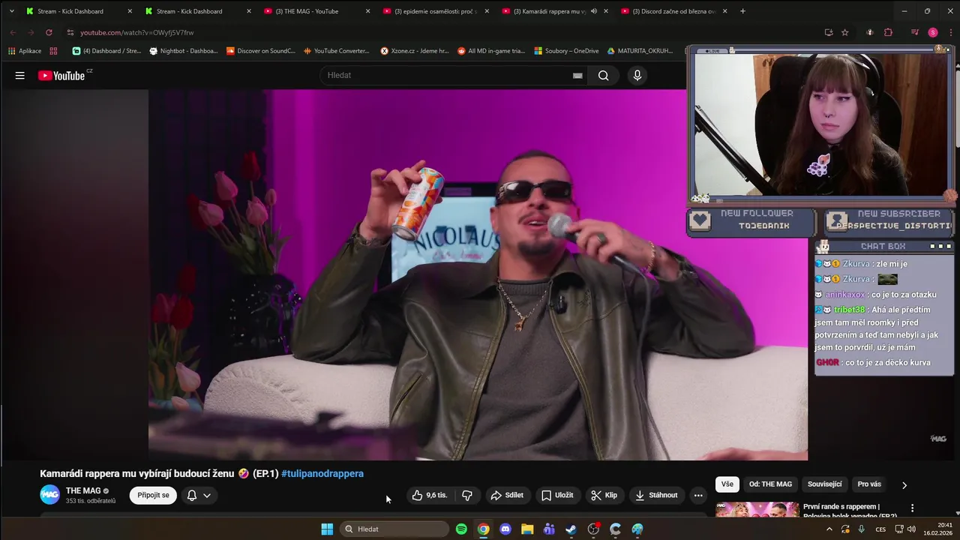
Task: Open the Soubory – OneDrive bookmark
Action: (566, 51)
